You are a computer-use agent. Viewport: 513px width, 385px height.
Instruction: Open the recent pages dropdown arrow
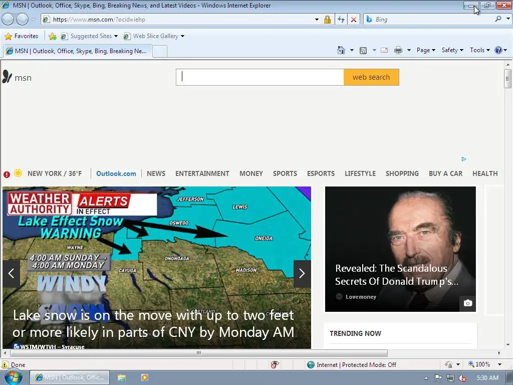pyautogui.click(x=34, y=20)
